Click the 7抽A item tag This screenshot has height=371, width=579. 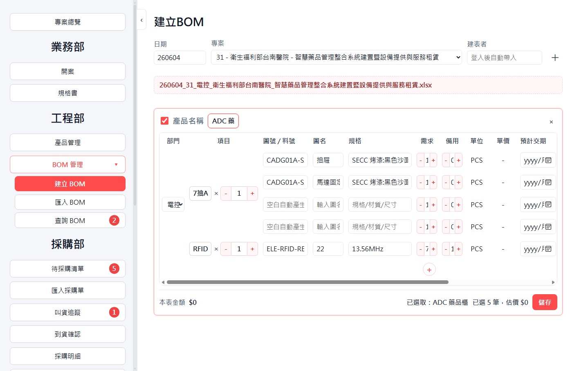200,193
